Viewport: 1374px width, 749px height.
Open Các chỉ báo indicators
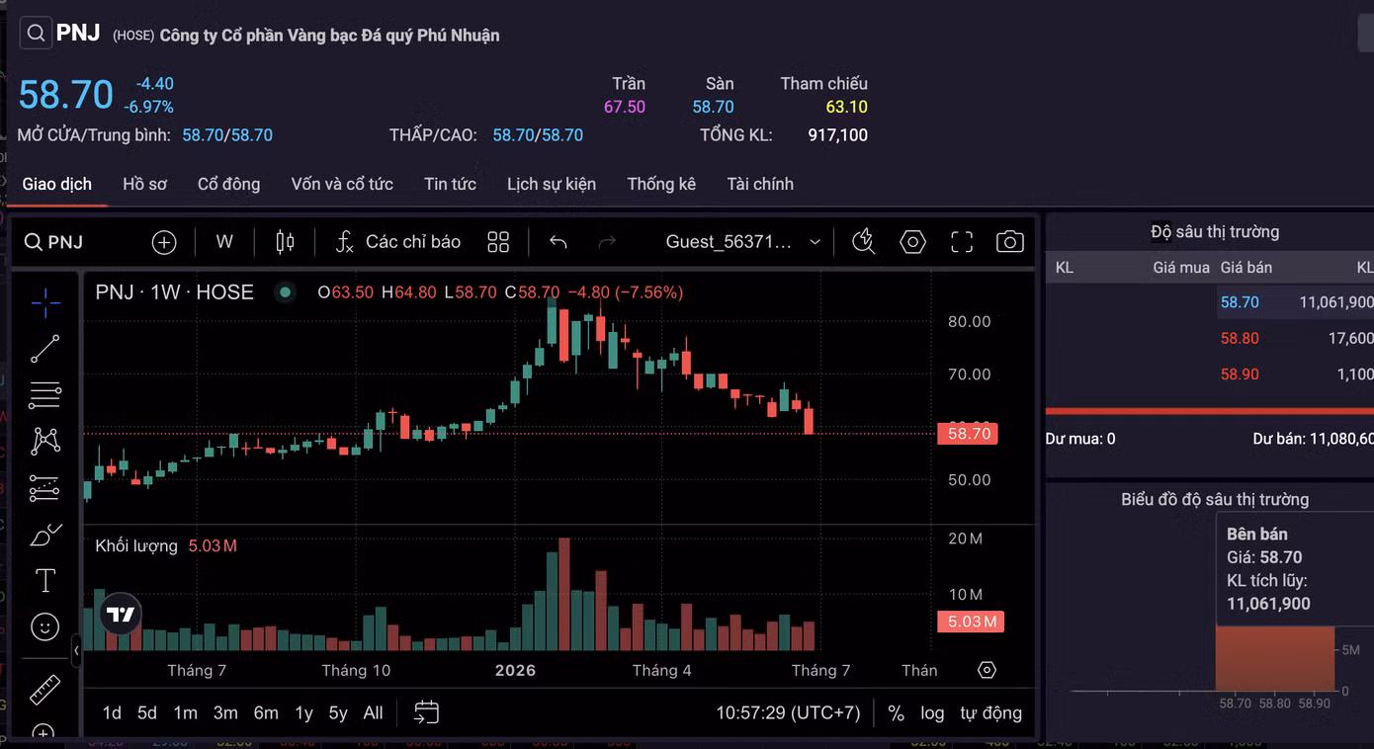398,242
